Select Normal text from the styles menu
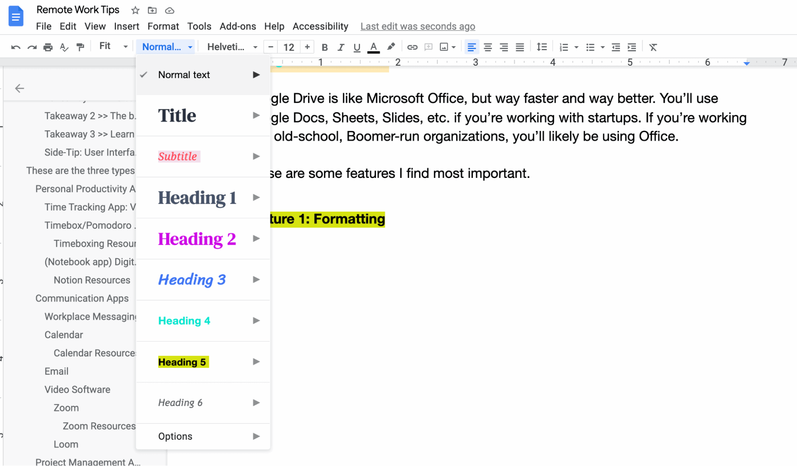This screenshot has height=466, width=797. tap(184, 74)
